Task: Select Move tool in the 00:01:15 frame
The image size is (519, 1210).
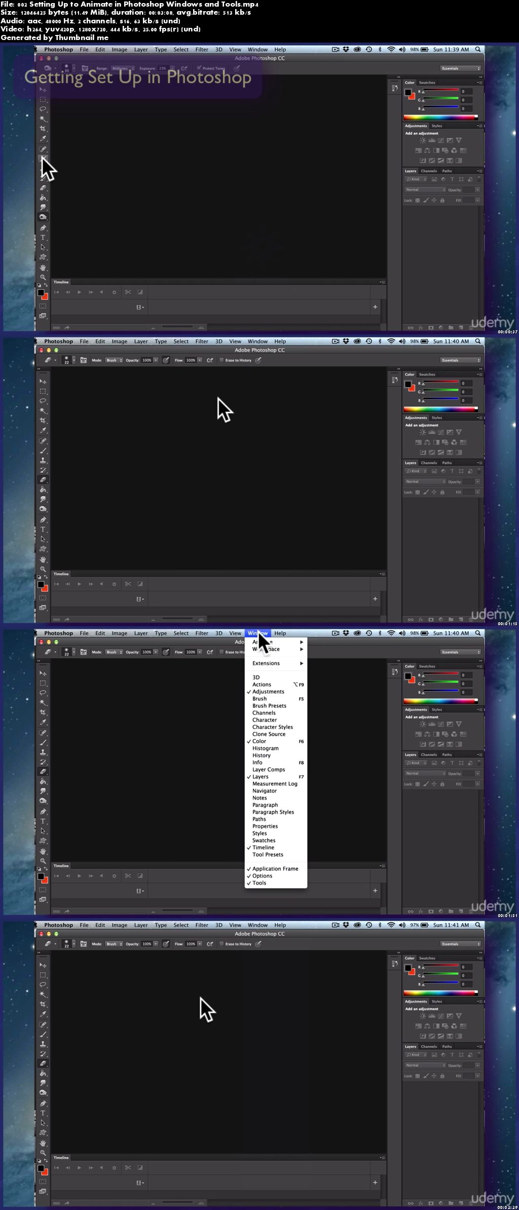Action: click(x=43, y=382)
